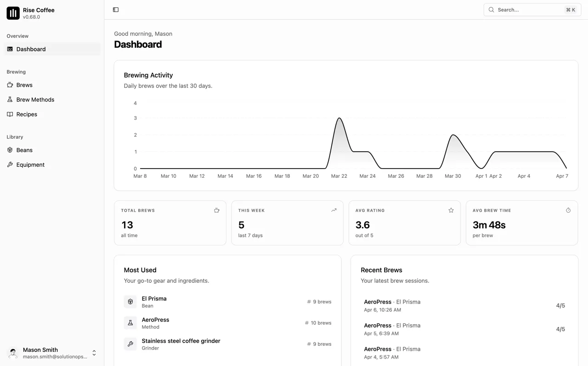The width and height of the screenshot is (588, 366).
Task: Open the Equipment page
Action: click(30, 165)
